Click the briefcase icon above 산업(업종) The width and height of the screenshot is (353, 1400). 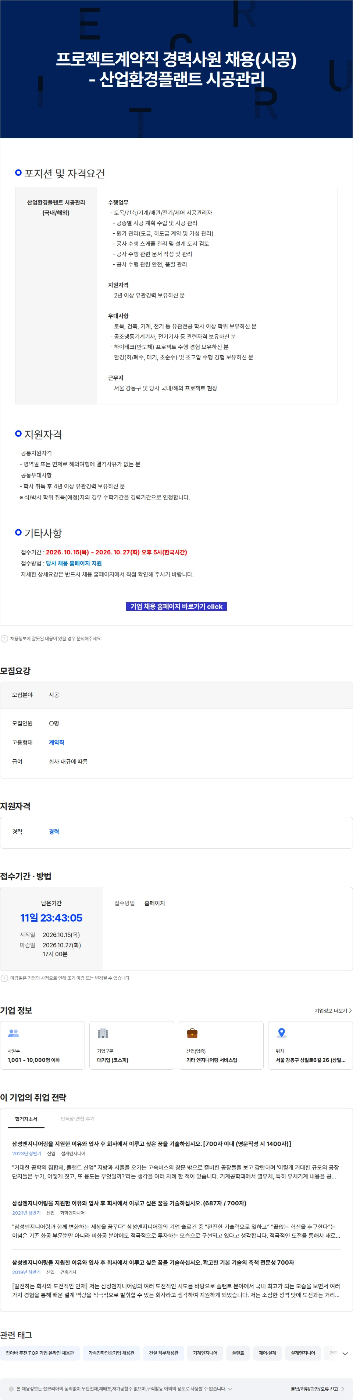click(x=192, y=1033)
